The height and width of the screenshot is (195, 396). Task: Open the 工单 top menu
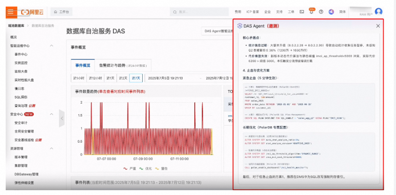pos(291,12)
